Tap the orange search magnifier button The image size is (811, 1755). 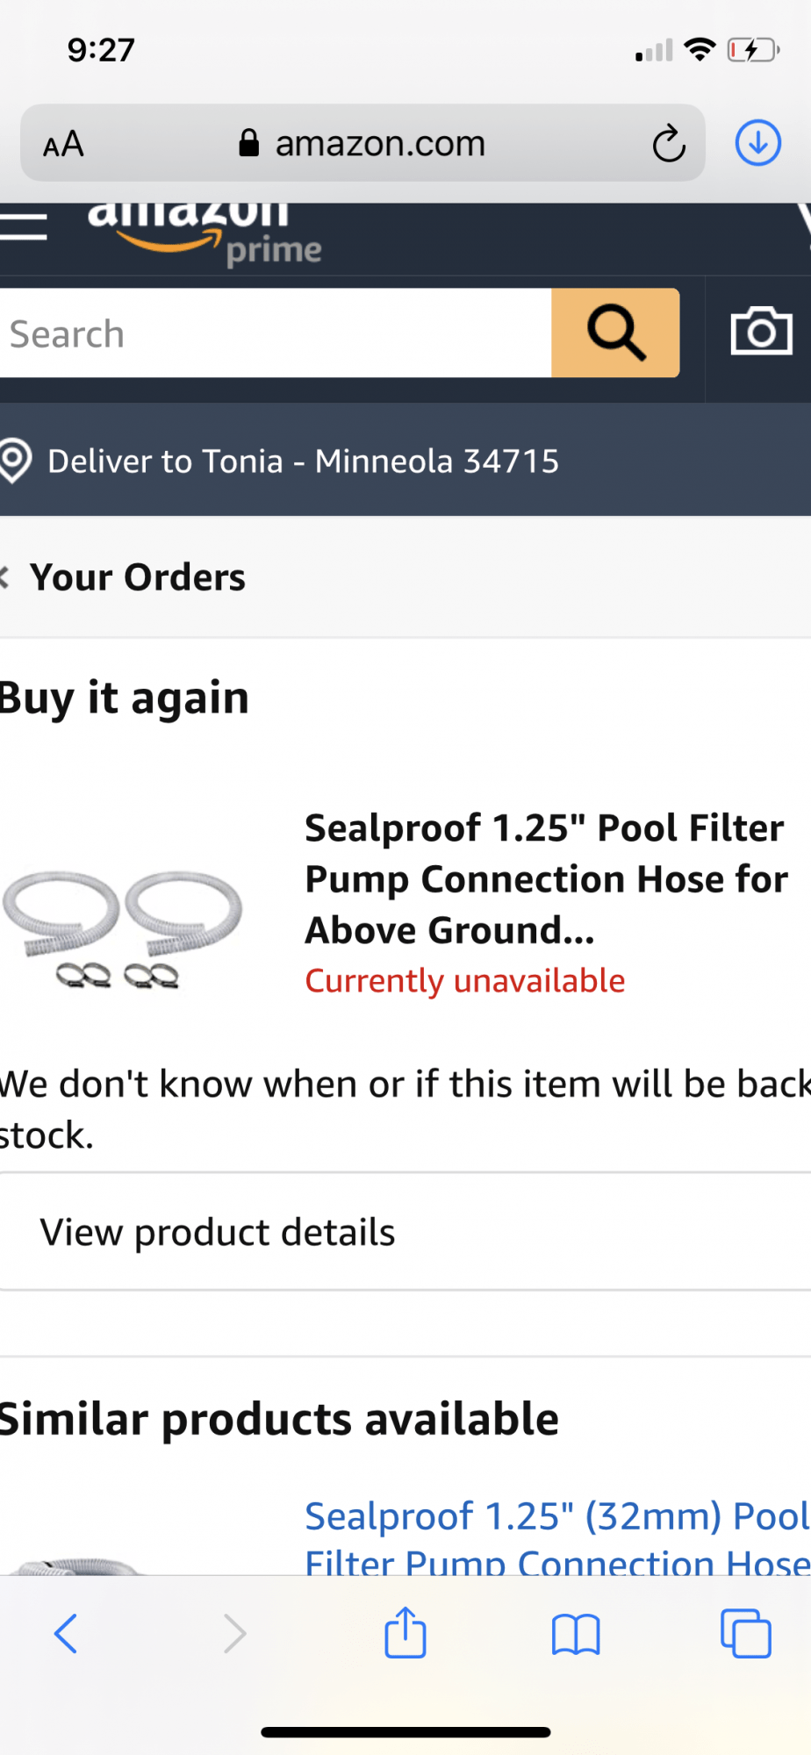coord(615,333)
